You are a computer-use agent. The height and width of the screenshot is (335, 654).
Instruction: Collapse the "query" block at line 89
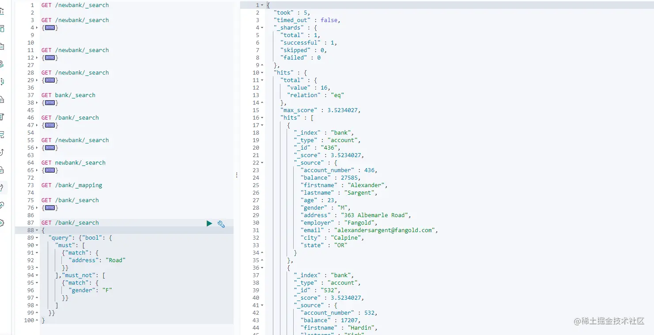(37, 238)
